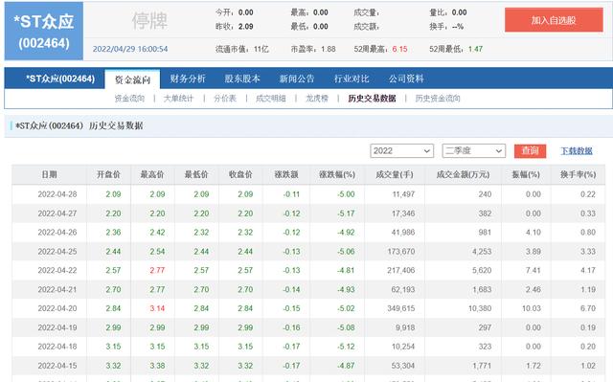Click the date cell 2022-04-28
Viewport: 613px width, 382px height.
[57, 194]
